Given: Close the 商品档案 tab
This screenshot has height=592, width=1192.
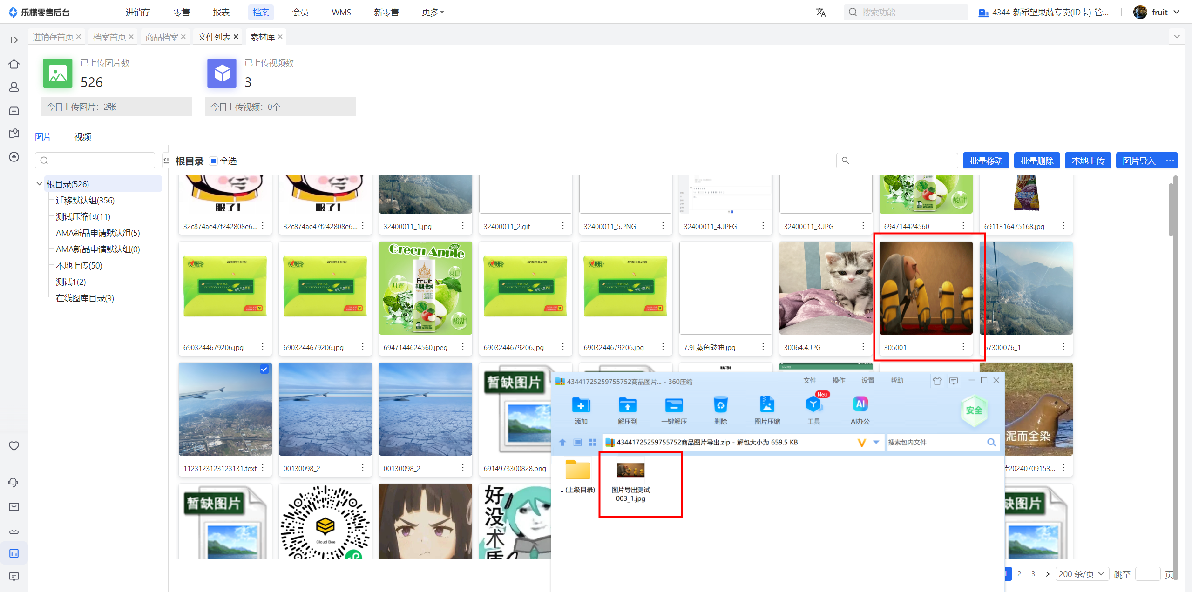Looking at the screenshot, I should (x=183, y=37).
